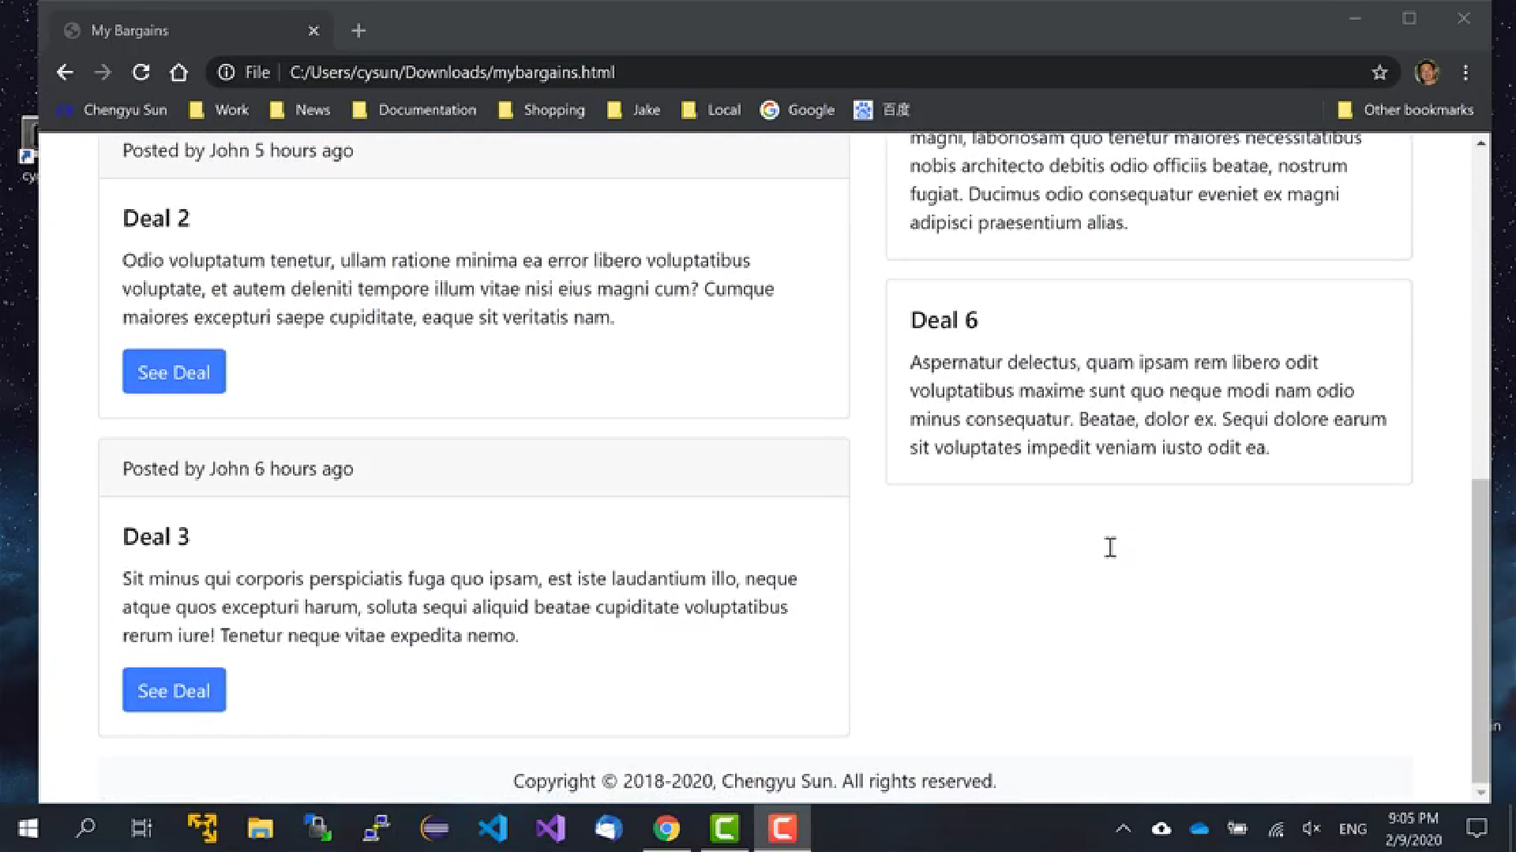Click See Deal under Deal 3
This screenshot has height=852, width=1516.
click(174, 689)
